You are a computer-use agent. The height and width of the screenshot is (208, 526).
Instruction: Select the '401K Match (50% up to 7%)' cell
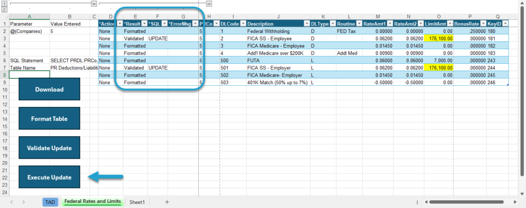pos(278,82)
